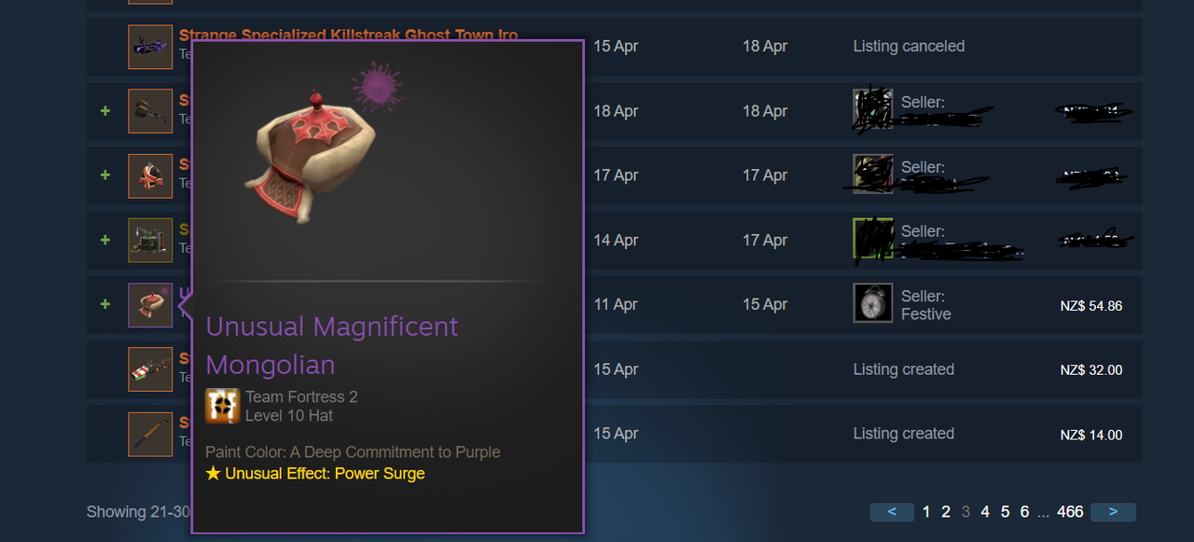
Task: Click the Team Fortress 2 game icon
Action: point(222,406)
